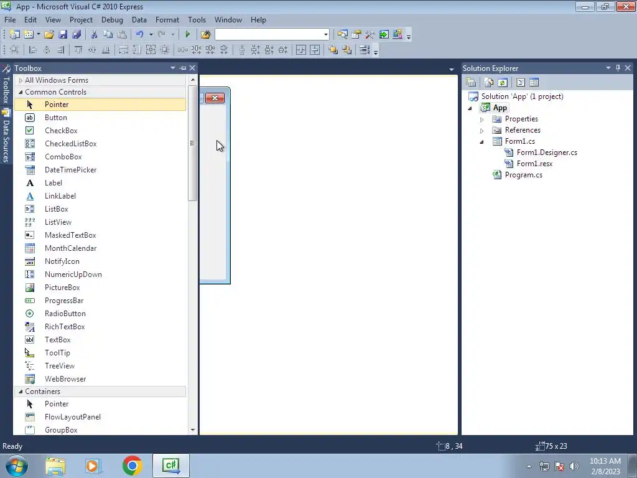The image size is (637, 478).
Task: Expand the References node in Solution Explorer
Action: [482, 131]
